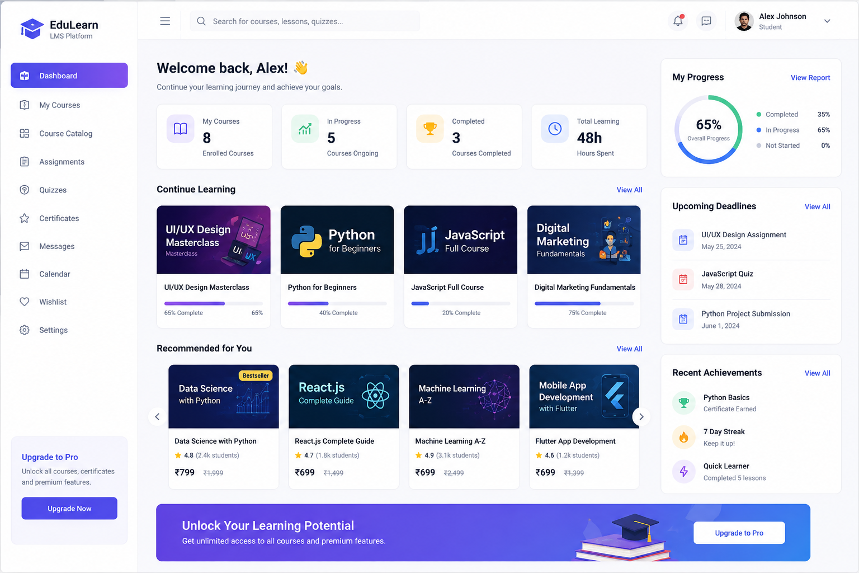Click the magnifier icon in search bar
Screen dimensions: 859x573
201,21
